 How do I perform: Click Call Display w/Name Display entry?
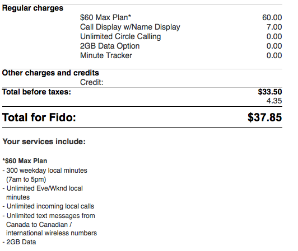click(130, 27)
